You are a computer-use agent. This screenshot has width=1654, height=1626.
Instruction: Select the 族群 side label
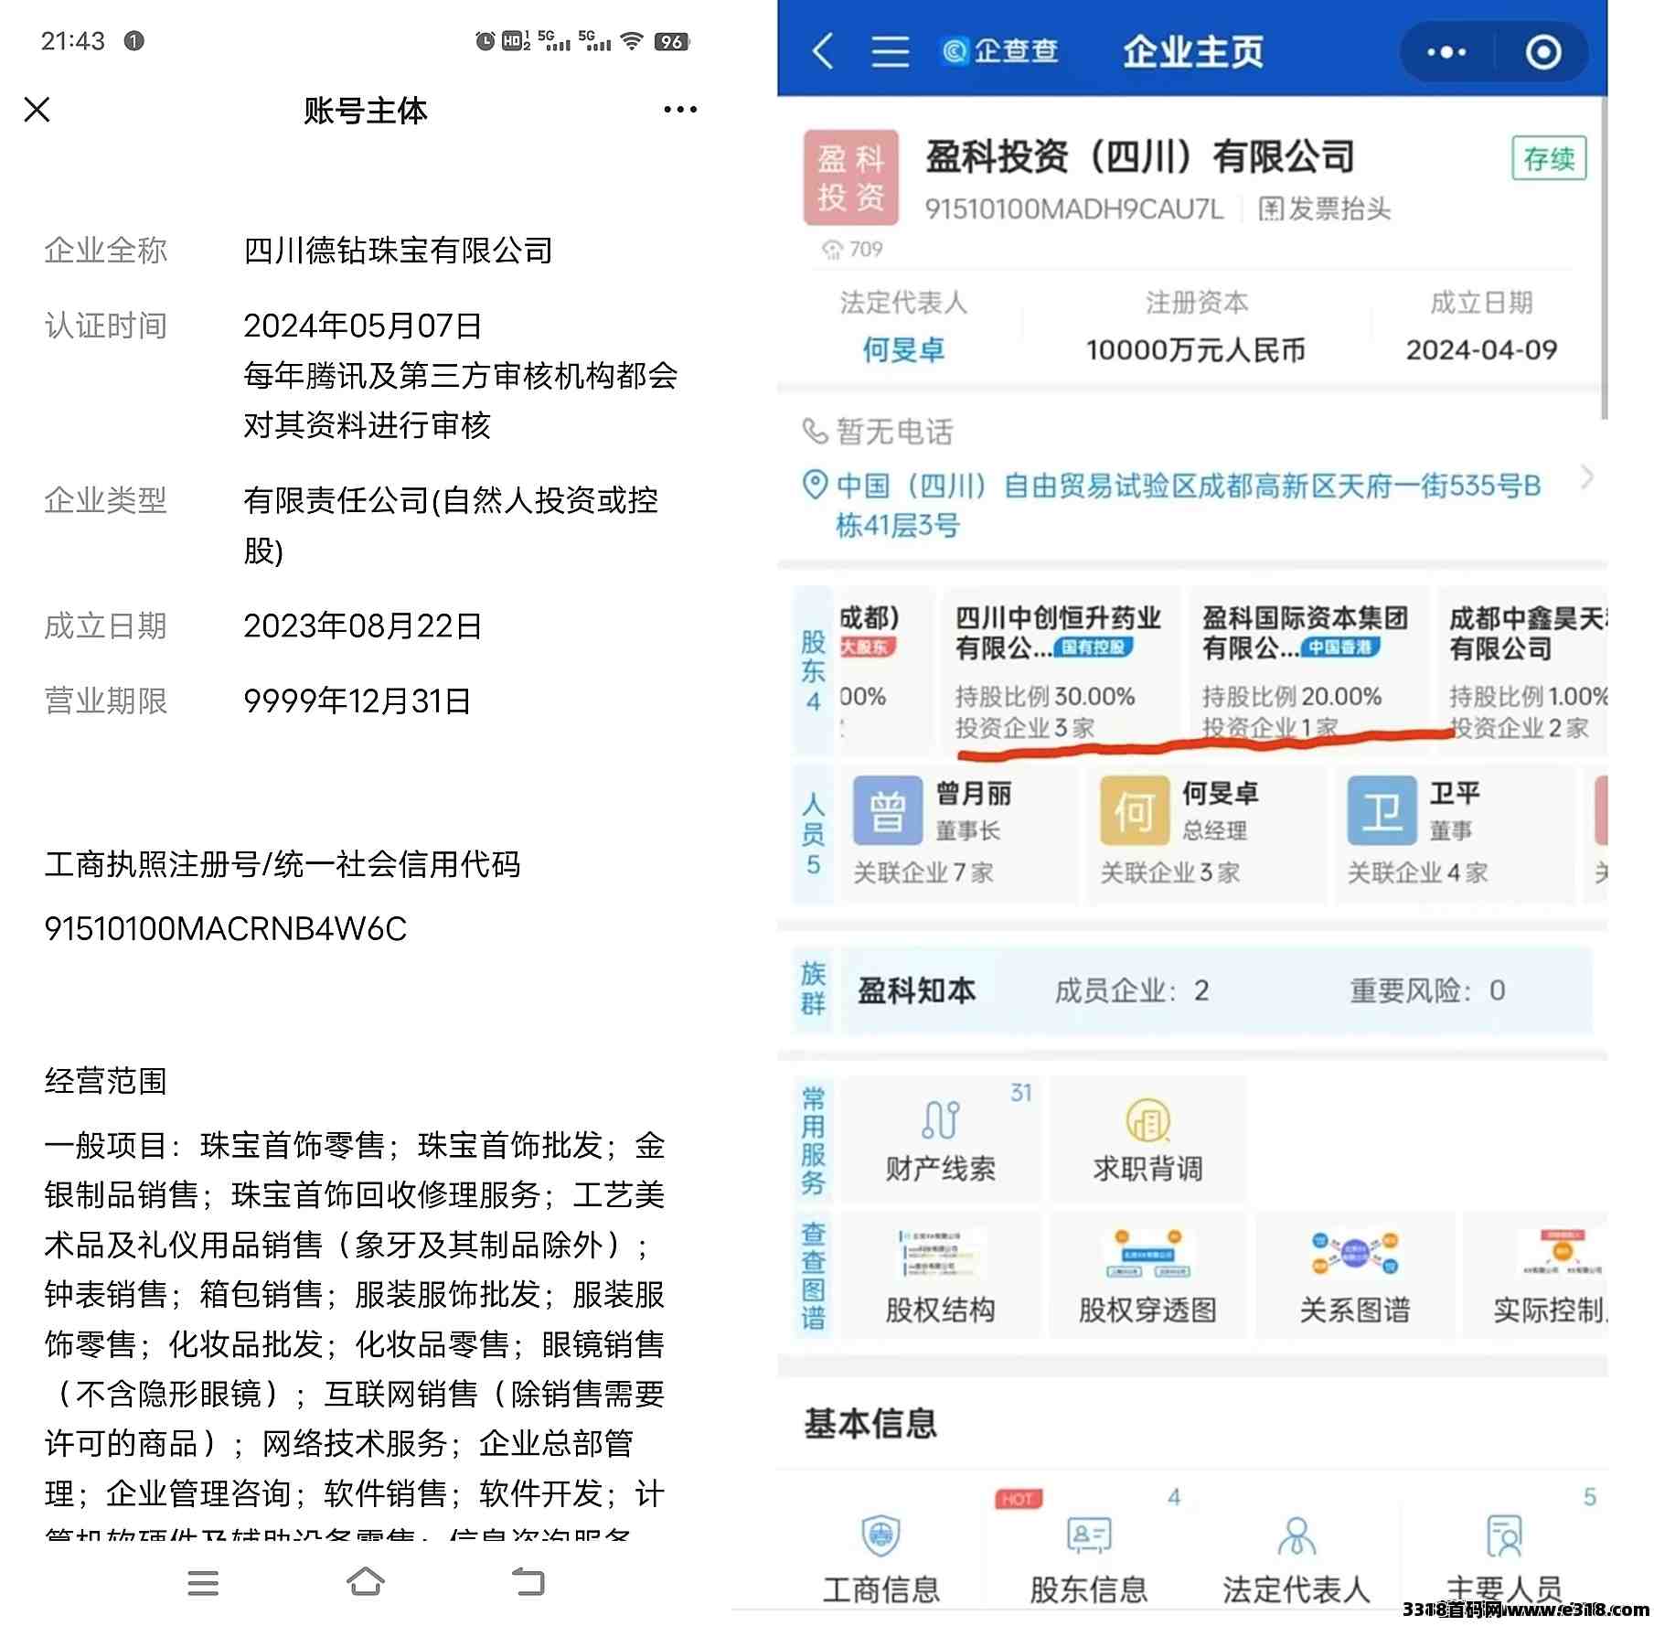click(x=813, y=990)
